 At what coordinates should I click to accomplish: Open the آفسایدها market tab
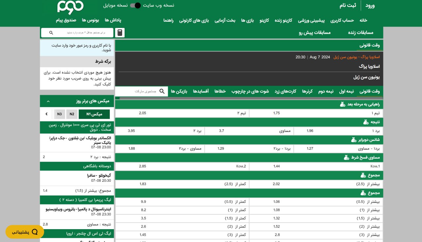201,91
